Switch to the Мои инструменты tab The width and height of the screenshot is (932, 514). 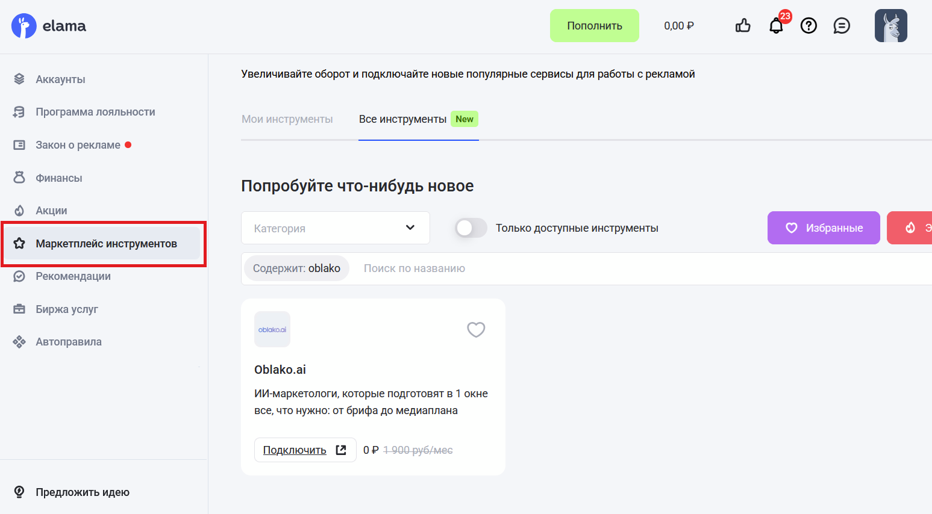tap(287, 119)
